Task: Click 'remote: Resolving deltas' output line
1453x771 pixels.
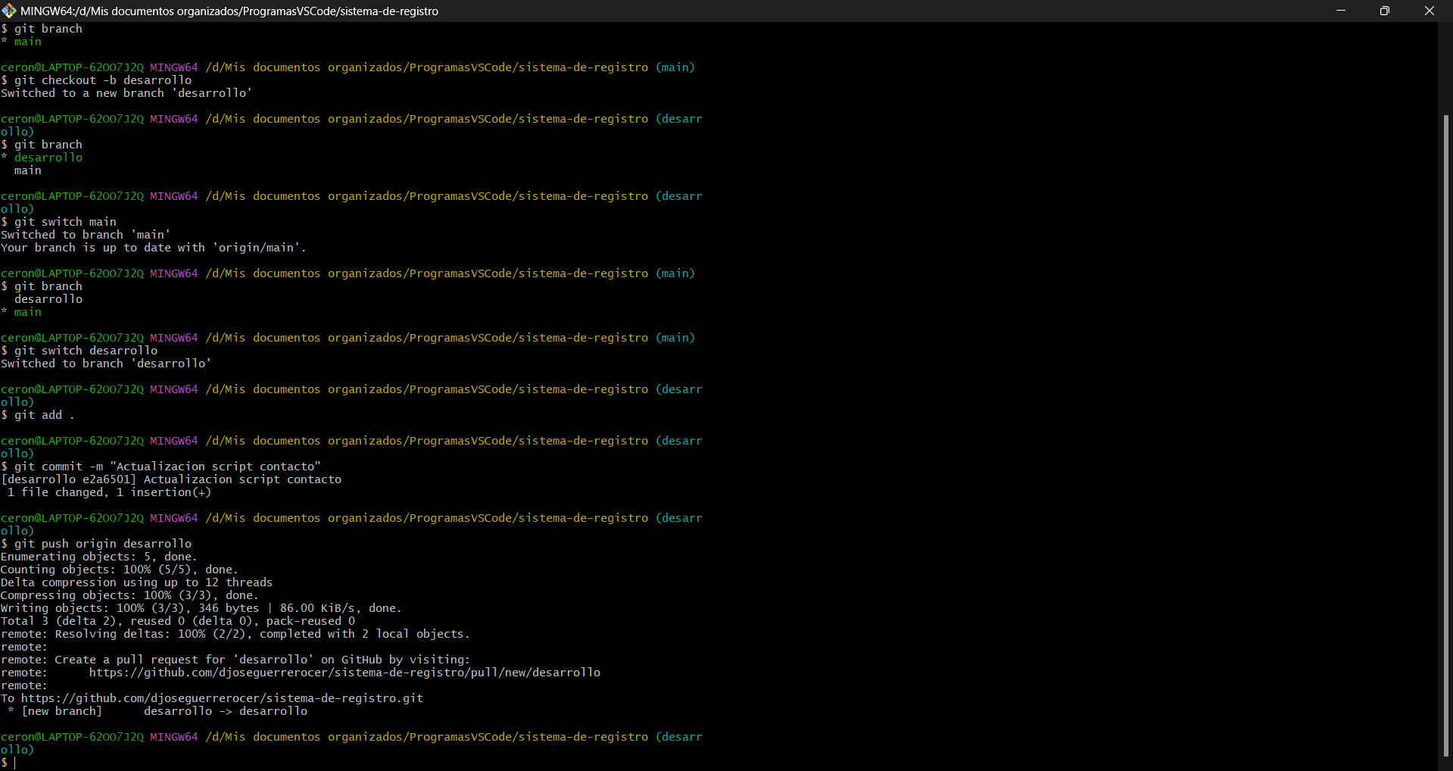Action: point(235,634)
